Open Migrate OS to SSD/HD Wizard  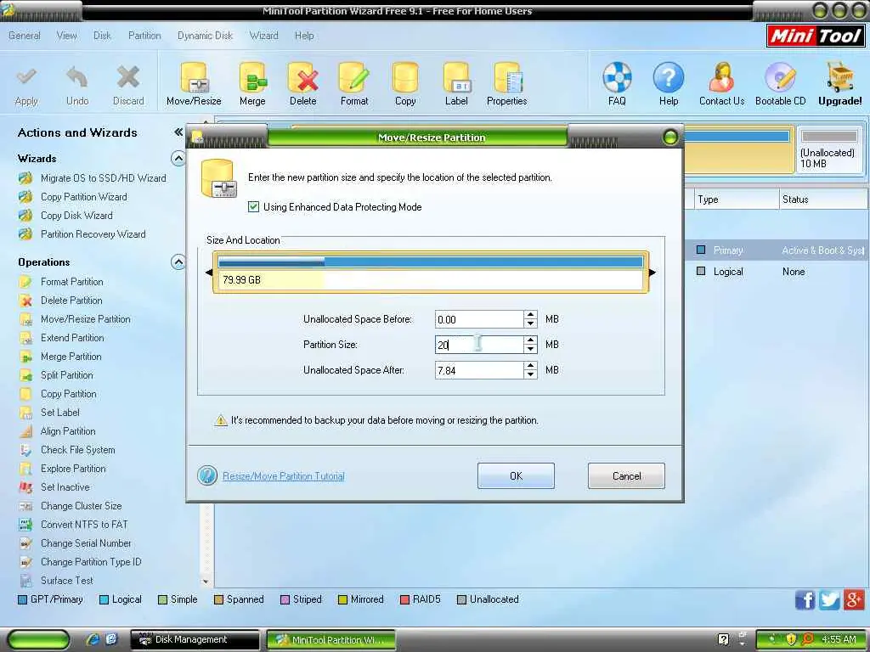103,178
